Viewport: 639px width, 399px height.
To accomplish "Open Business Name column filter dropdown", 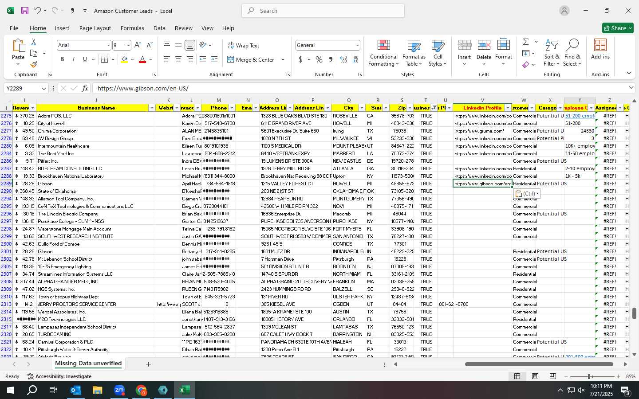I will pyautogui.click(x=152, y=108).
